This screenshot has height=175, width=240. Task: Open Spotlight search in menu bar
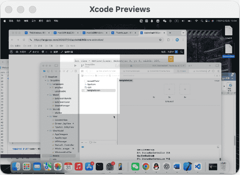click(x=202, y=21)
